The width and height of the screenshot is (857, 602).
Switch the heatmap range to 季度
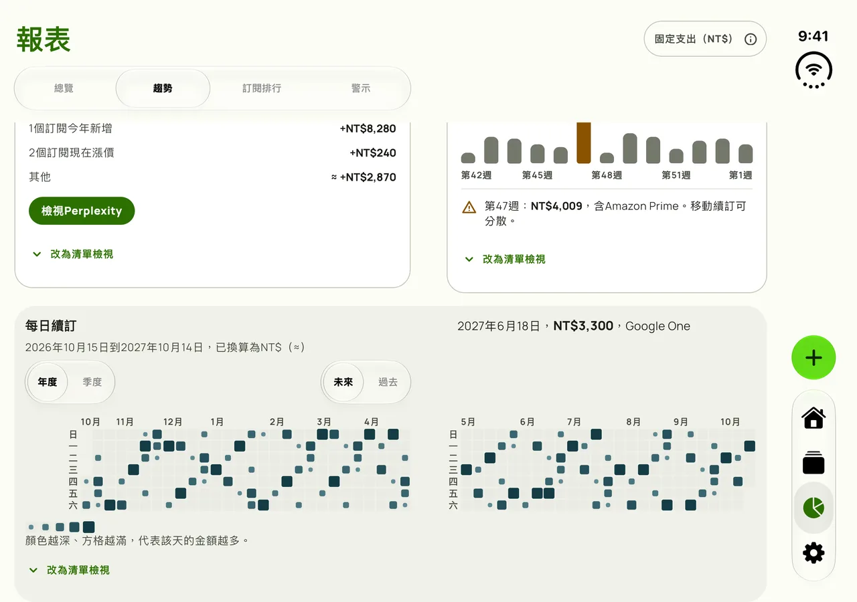[x=92, y=382]
